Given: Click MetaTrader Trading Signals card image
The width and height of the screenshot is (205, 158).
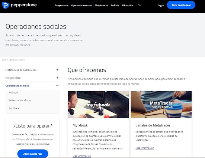Looking at the screenshot, I should click(161, 105).
